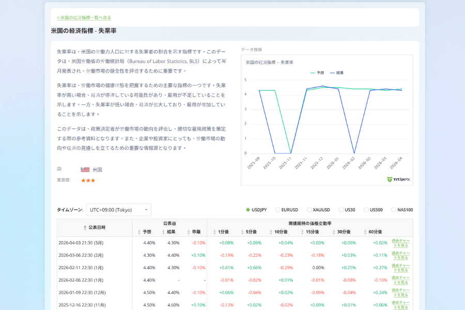Image resolution: width=465 pixels, height=310 pixels.
Task: Sort table by 公表日時 column arrows
Action: tap(85, 227)
